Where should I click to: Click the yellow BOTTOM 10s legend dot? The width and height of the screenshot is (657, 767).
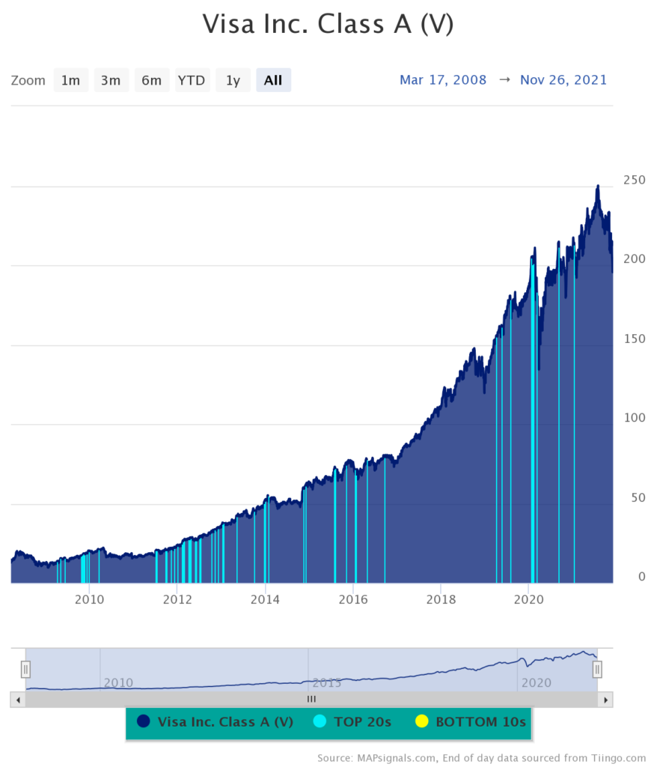coord(421,721)
